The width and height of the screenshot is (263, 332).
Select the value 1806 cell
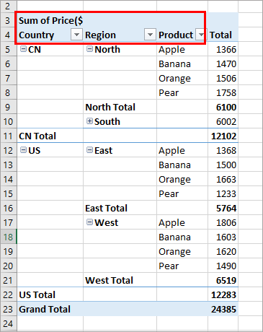tap(223, 222)
